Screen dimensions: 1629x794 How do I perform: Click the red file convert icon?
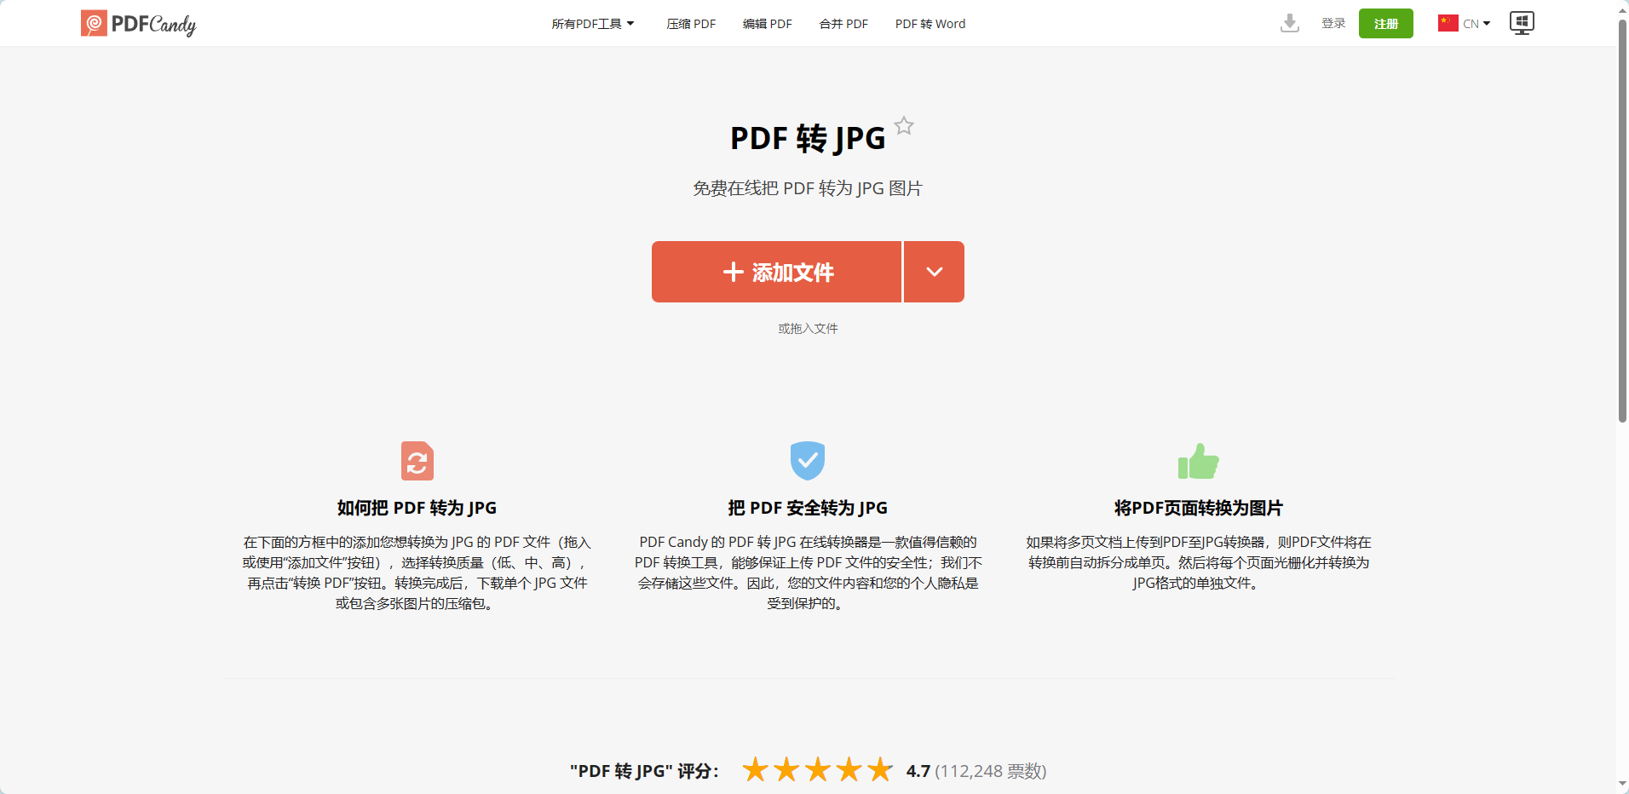coord(417,461)
